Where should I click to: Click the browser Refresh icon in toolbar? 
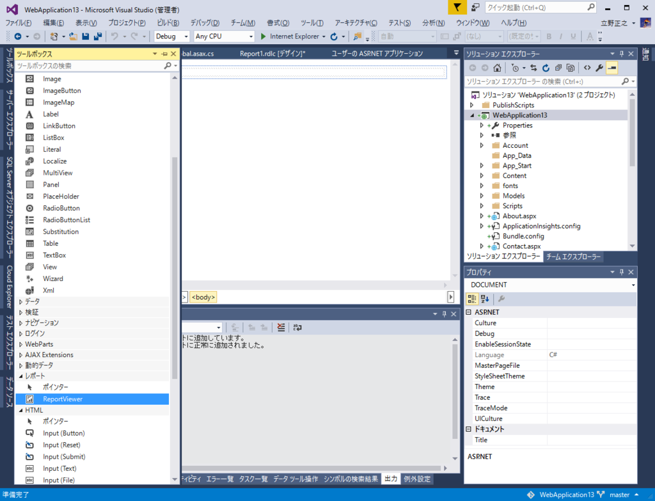coord(334,36)
